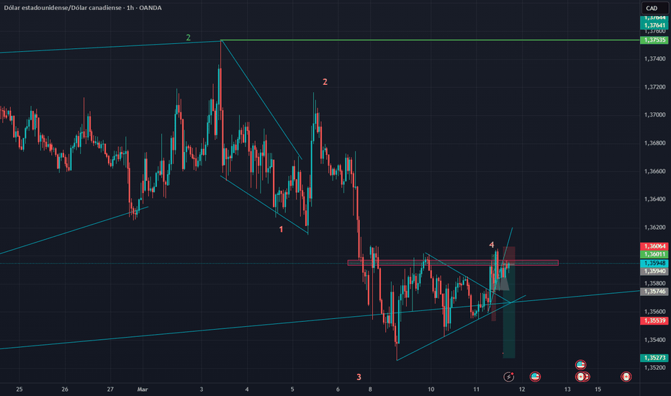The height and width of the screenshot is (396, 671).
Task: Click date 27 on the time axis
Action: point(110,390)
